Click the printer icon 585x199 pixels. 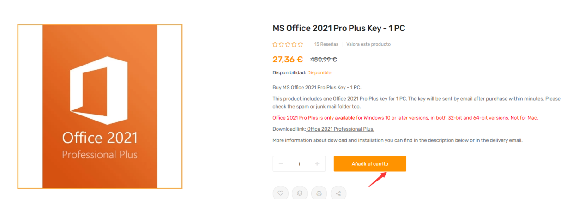pos(319,193)
